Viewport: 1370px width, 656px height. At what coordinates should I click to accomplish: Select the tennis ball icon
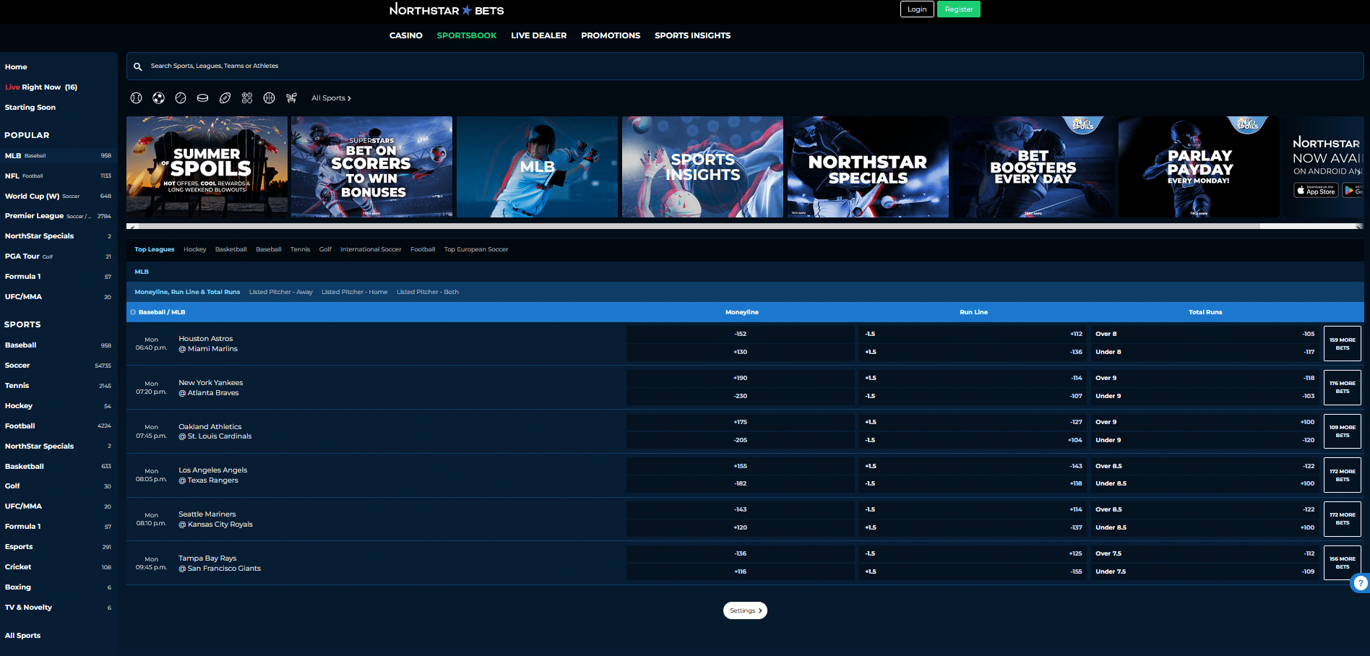coord(181,98)
